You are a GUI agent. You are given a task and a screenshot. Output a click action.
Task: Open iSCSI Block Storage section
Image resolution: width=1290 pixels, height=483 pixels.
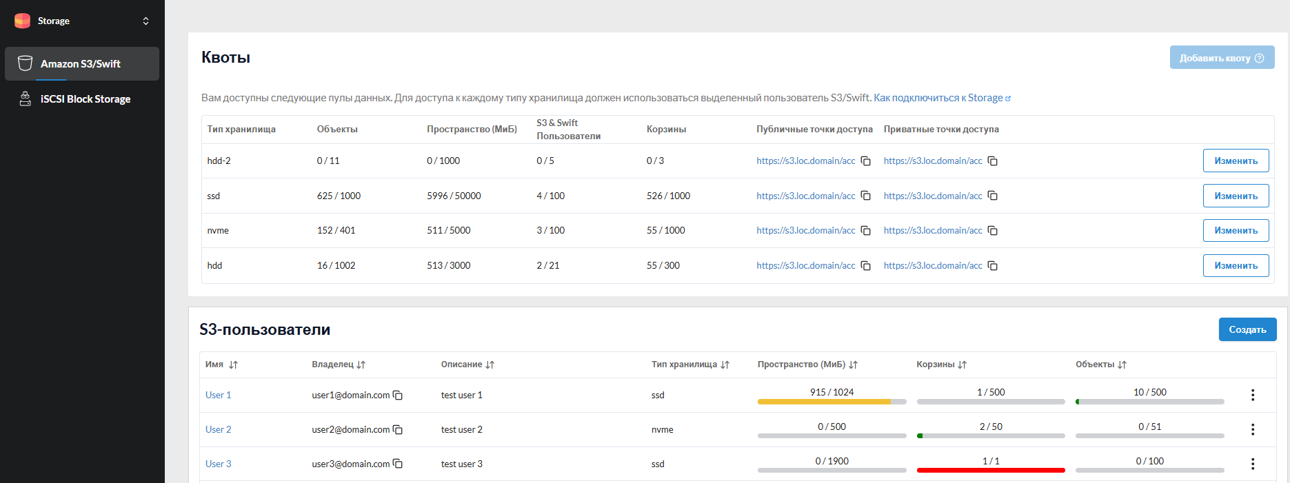tap(82, 99)
